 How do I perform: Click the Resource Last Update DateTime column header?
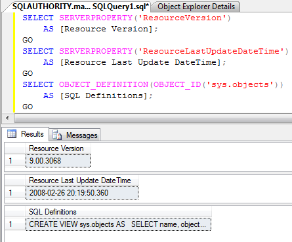pyautogui.click(x=82, y=181)
